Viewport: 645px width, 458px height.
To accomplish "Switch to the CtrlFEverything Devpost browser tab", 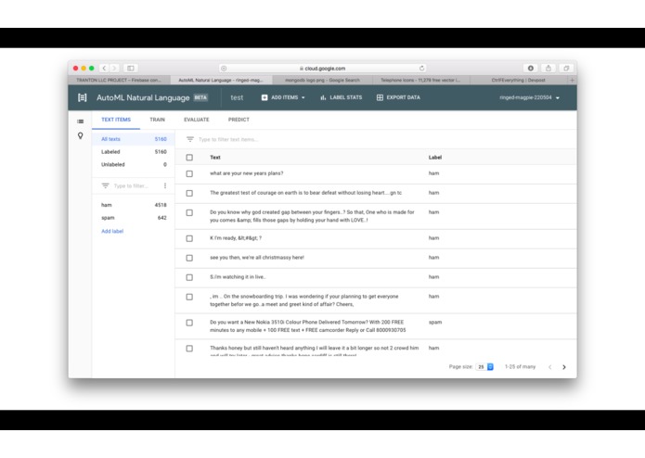I will pos(518,80).
